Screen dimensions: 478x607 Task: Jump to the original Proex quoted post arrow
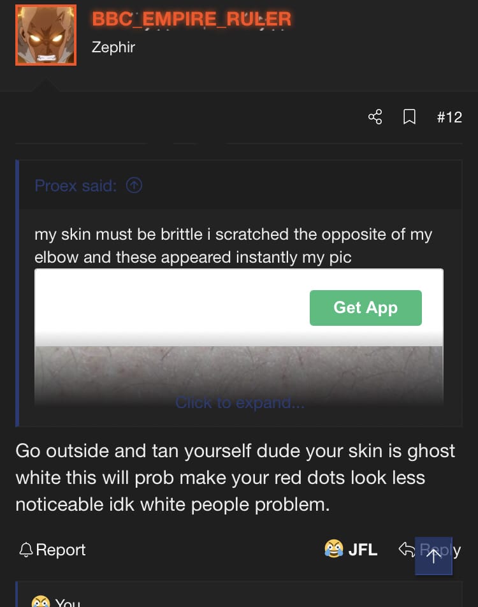[134, 186]
